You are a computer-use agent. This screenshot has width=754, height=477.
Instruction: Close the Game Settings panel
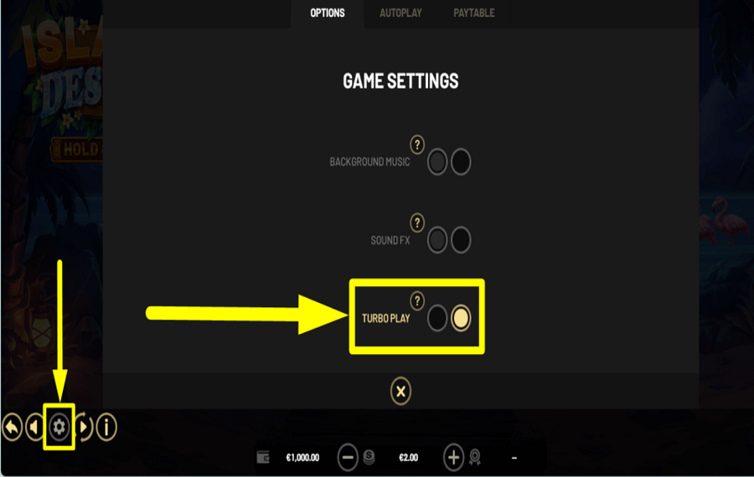tap(400, 391)
